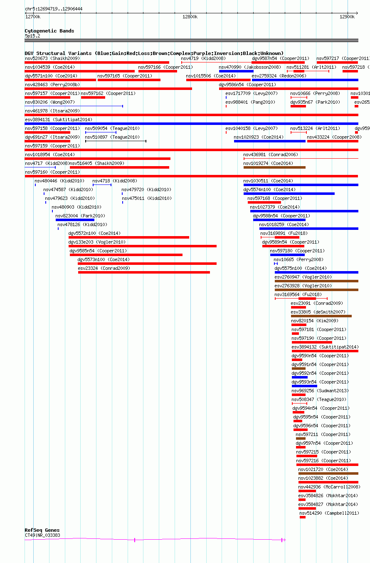This screenshot has width=370, height=563.
Task: Click dgv133e203 (Vogler2010) label
Action: [97, 242]
